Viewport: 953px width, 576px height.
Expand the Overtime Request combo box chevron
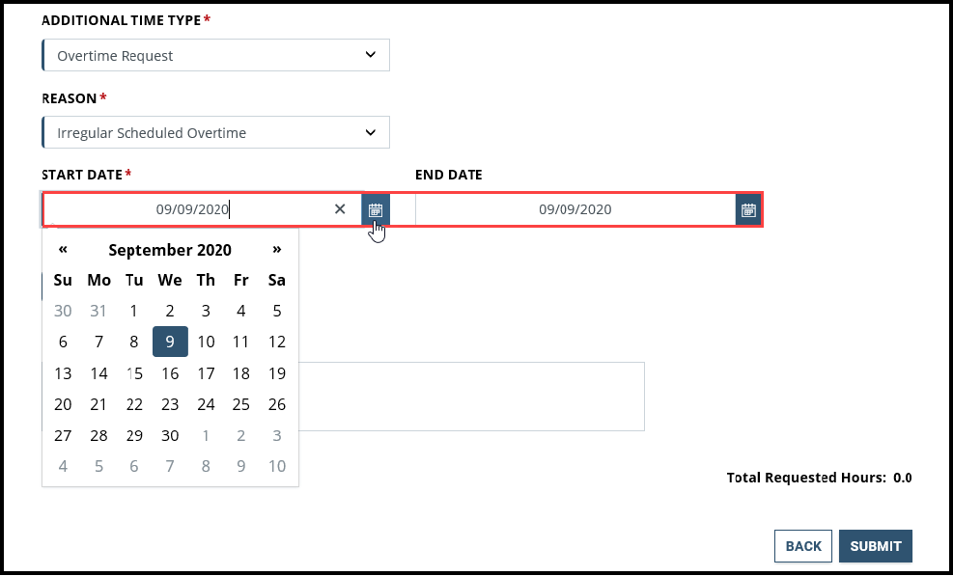pyautogui.click(x=371, y=55)
